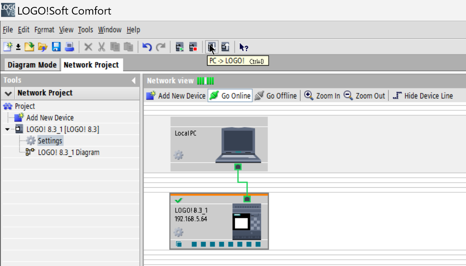The height and width of the screenshot is (266, 466).
Task: Click the Go Offline button
Action: (276, 96)
